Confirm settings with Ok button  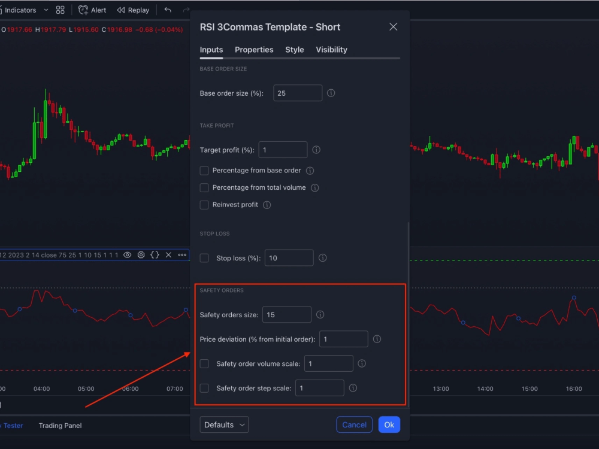(x=389, y=424)
